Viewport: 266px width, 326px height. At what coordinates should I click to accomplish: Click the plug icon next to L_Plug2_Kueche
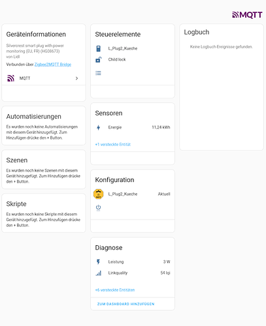pos(99,48)
